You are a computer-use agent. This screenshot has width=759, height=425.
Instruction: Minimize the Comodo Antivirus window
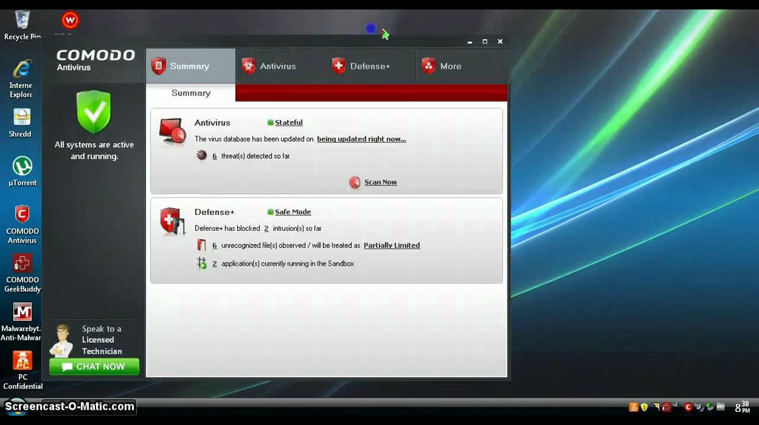coord(470,41)
